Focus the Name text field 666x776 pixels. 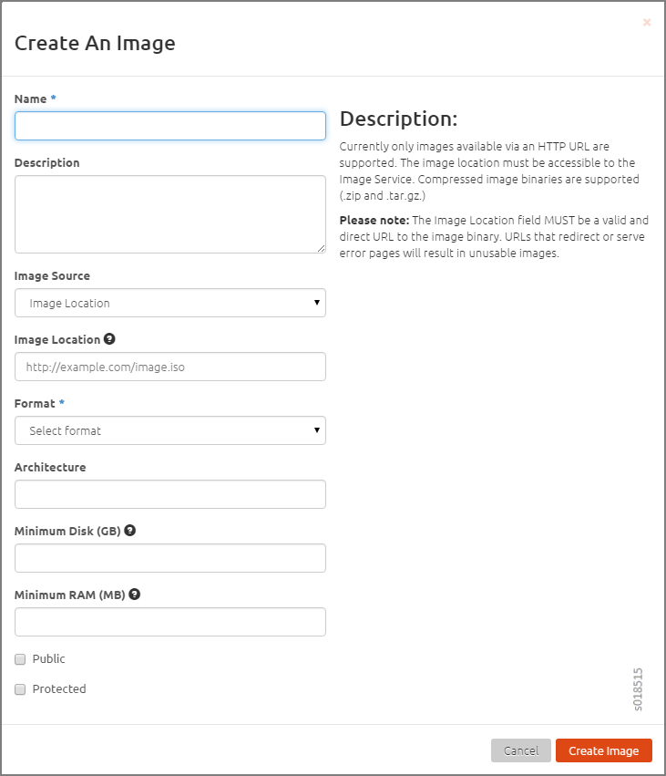click(170, 126)
